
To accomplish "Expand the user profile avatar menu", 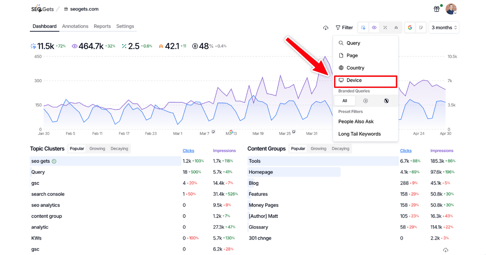I will coord(451,9).
